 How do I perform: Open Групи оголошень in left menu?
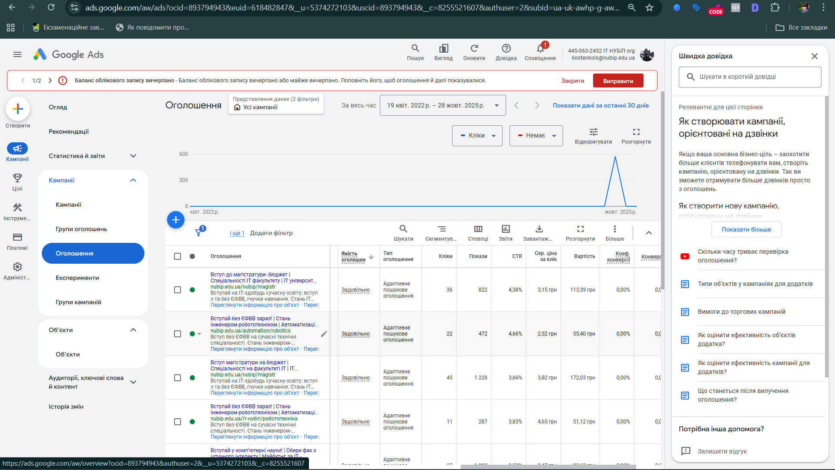click(81, 229)
